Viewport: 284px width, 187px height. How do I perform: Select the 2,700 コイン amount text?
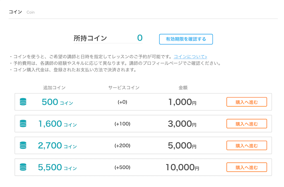58,146
